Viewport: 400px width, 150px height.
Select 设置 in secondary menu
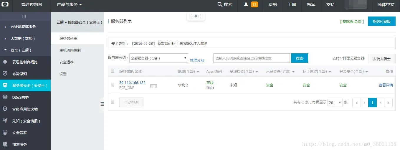coord(77,74)
